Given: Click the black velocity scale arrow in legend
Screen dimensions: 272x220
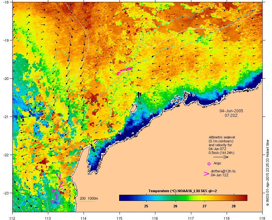Looking at the screenshot, I should (x=221, y=157).
